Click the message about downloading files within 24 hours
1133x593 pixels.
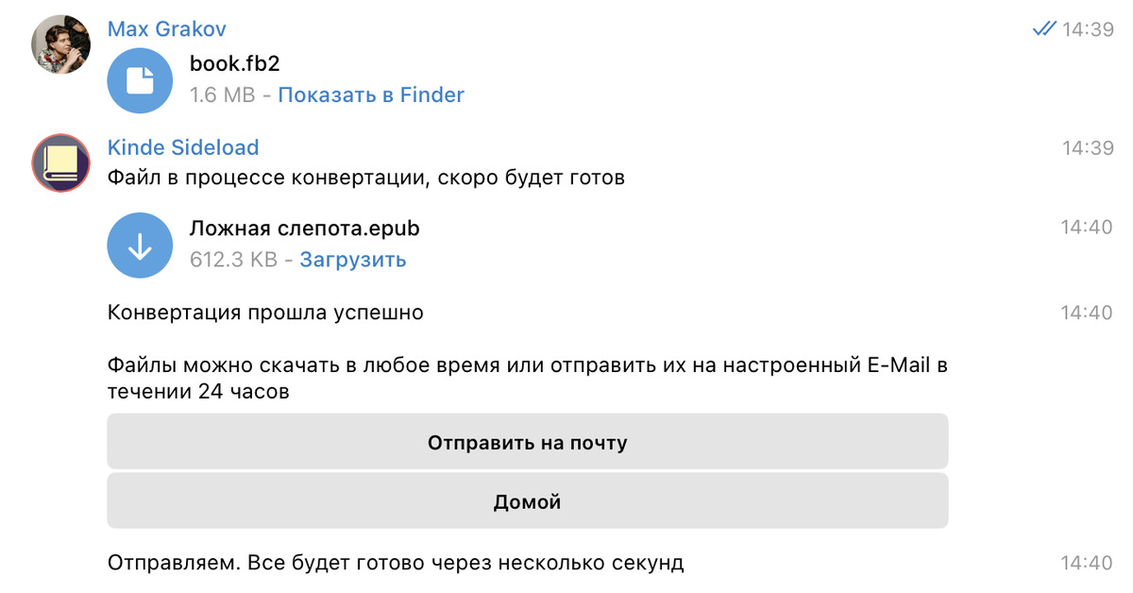[527, 379]
